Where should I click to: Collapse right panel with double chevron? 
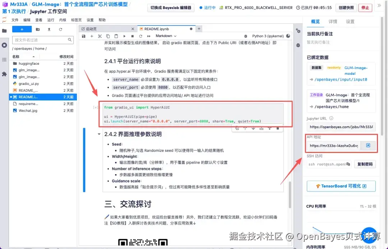click(x=379, y=5)
